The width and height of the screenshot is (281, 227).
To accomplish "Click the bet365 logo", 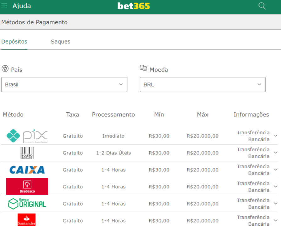I will click(134, 6).
